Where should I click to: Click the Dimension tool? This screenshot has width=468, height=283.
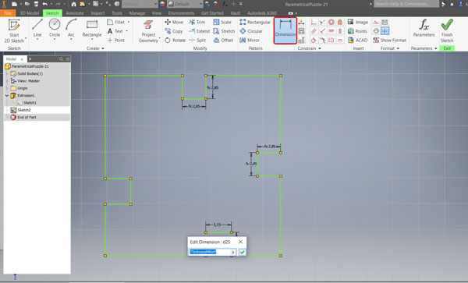pyautogui.click(x=285, y=30)
